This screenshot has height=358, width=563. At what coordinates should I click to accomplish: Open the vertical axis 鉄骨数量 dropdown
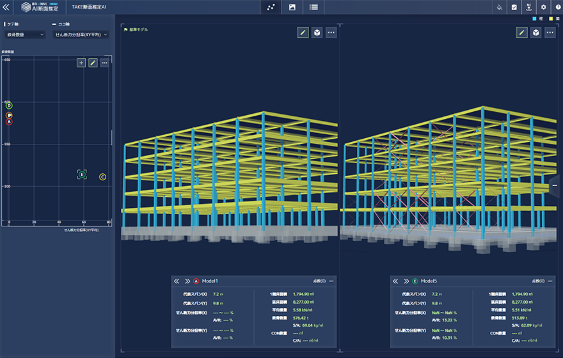24,35
